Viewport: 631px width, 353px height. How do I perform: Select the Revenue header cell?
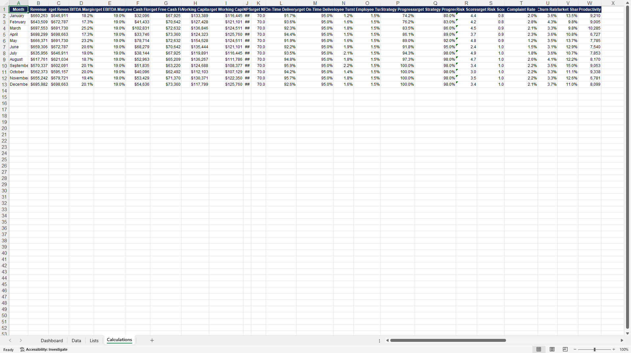tap(38, 10)
